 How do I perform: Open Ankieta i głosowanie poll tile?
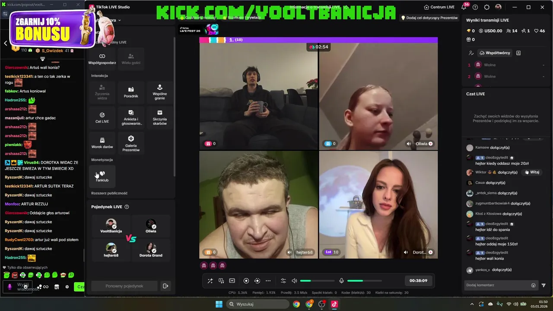coord(131,117)
